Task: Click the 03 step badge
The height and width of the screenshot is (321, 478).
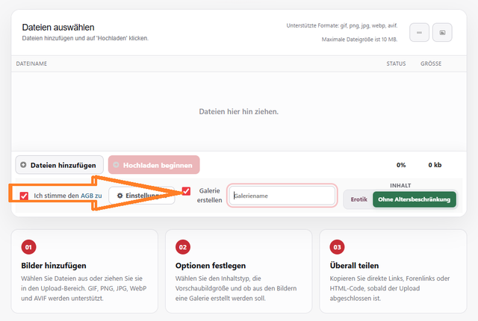Action: point(337,247)
